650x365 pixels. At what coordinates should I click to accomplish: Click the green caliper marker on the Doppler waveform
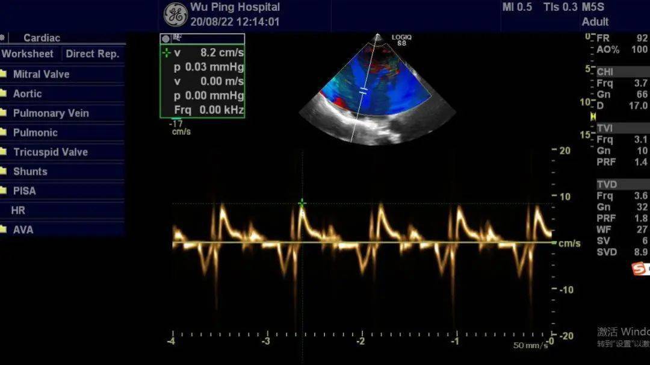[x=302, y=203]
